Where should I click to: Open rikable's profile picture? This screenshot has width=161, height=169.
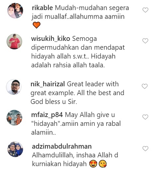15,10
